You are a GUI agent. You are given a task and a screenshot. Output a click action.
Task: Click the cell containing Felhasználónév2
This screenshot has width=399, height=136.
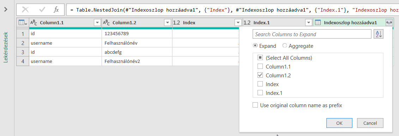click(x=137, y=61)
